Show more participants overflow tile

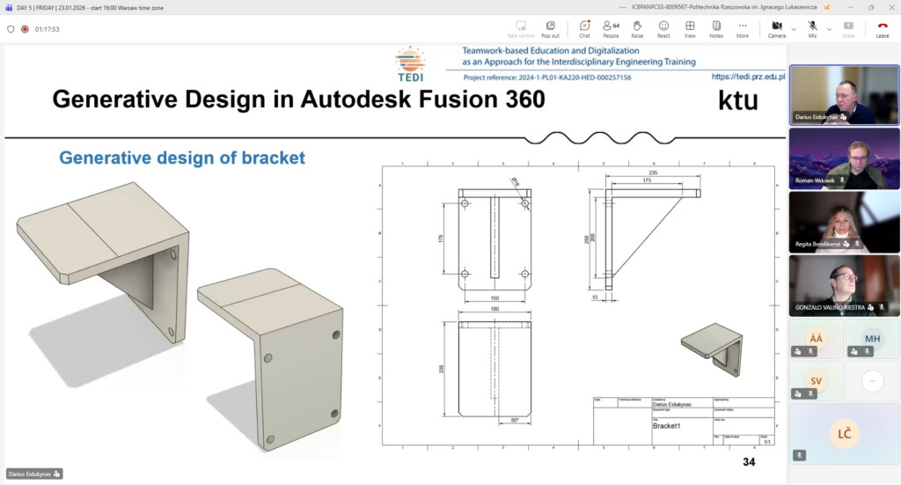click(x=872, y=380)
